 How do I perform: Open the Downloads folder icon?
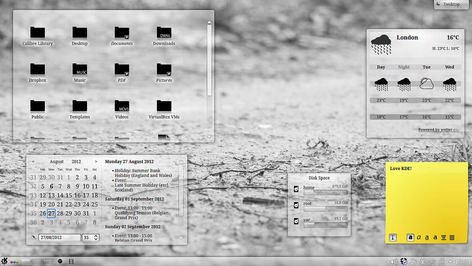(x=164, y=33)
